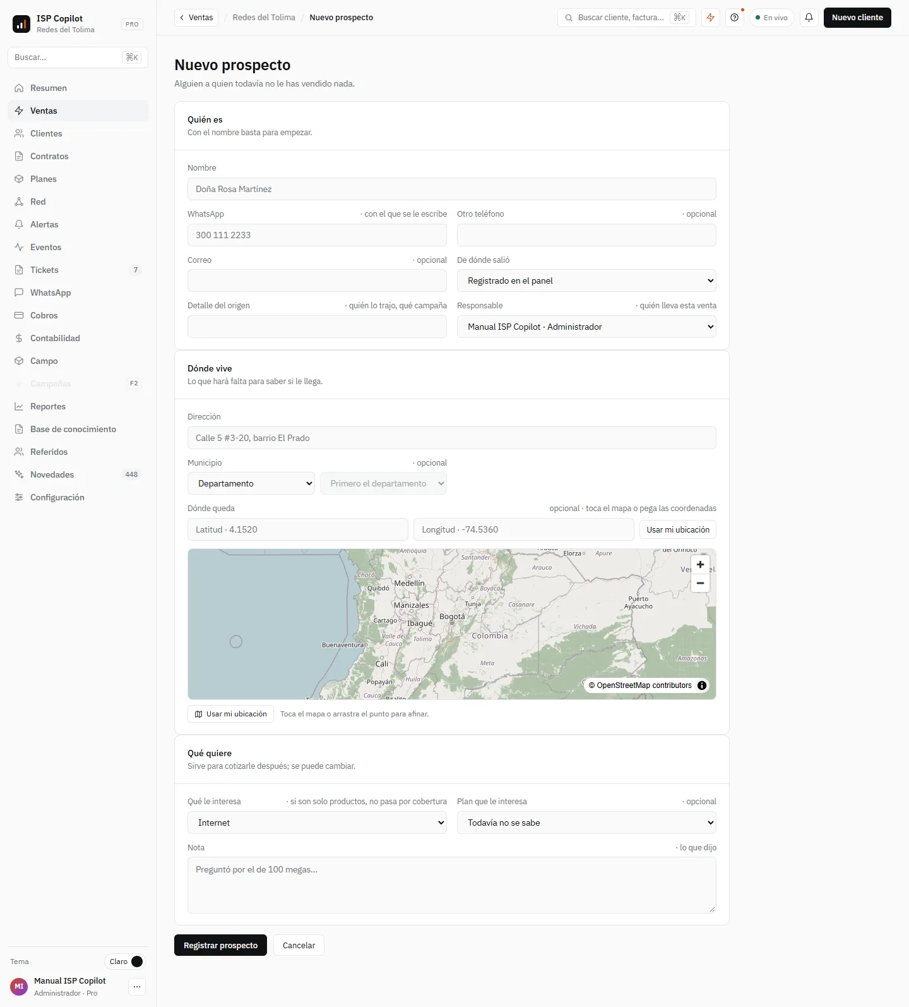
Task: Toggle the Claro theme switch
Action: [x=125, y=962]
